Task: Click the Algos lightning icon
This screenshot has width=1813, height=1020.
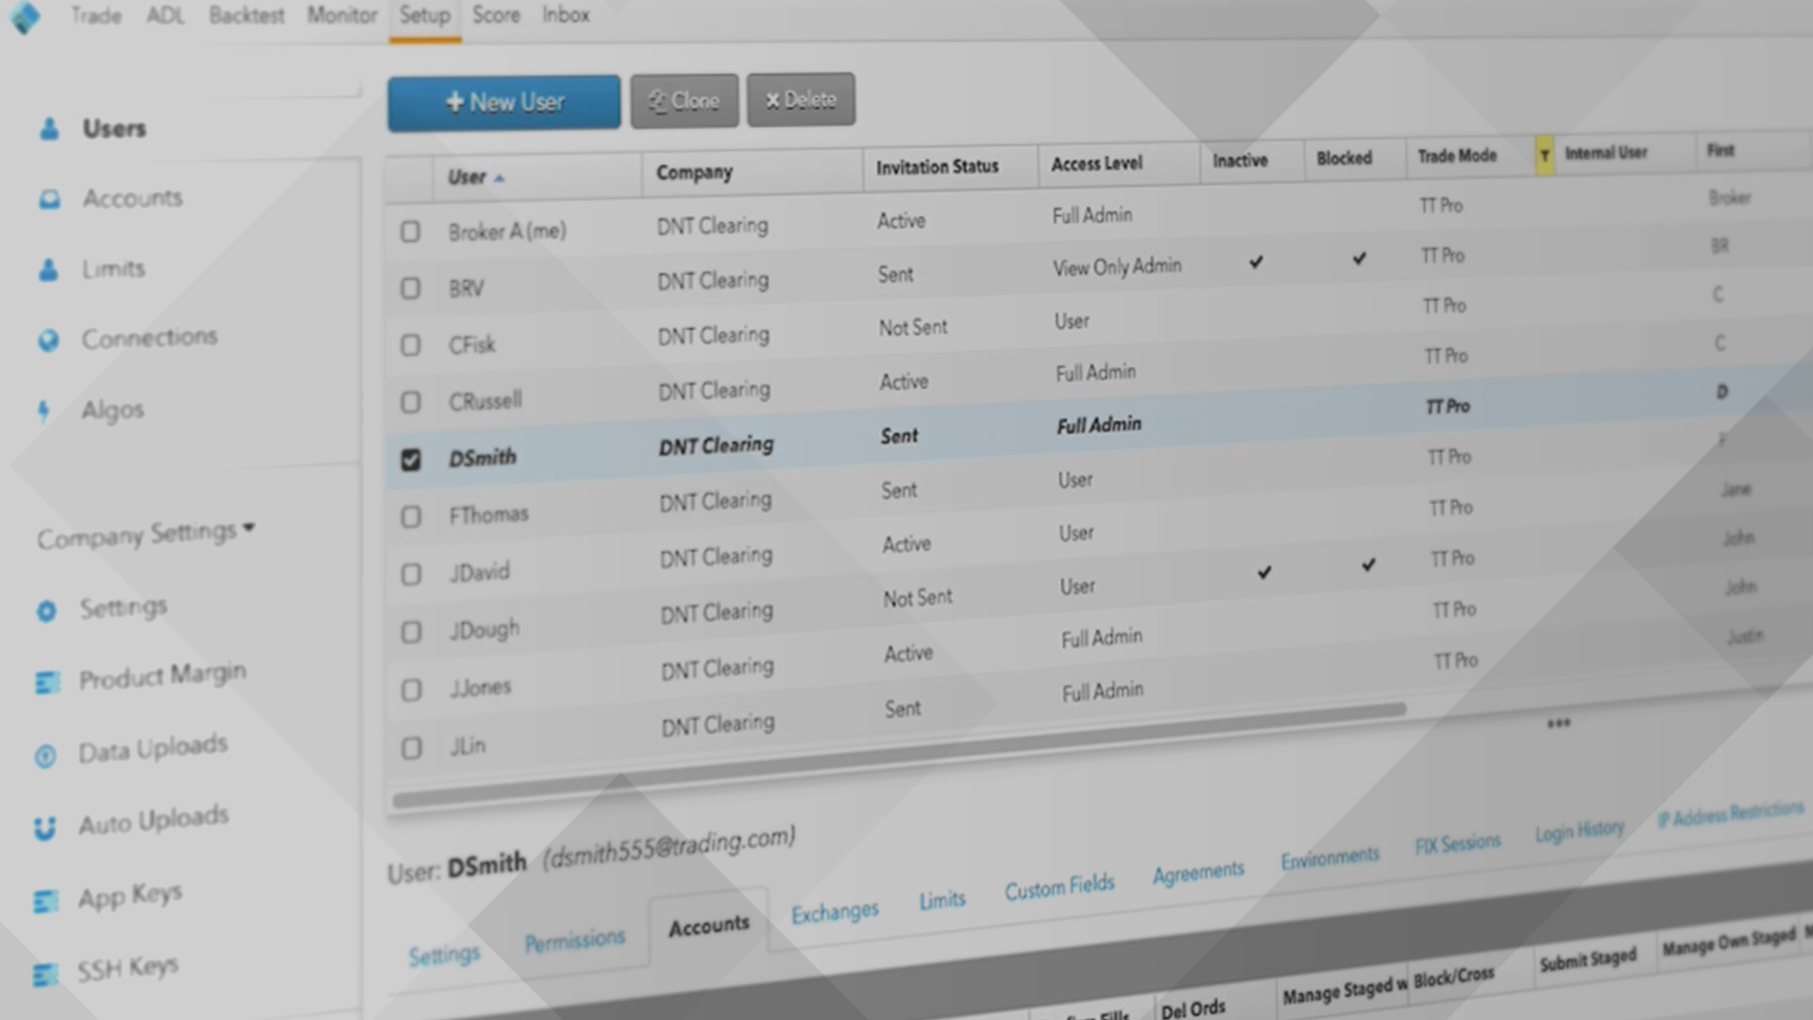Action: (43, 411)
